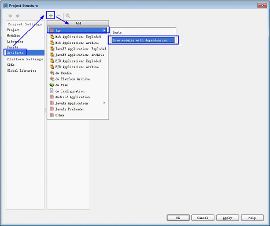Click the Help button
Screen dimensions: 270x226
(x=252, y=218)
